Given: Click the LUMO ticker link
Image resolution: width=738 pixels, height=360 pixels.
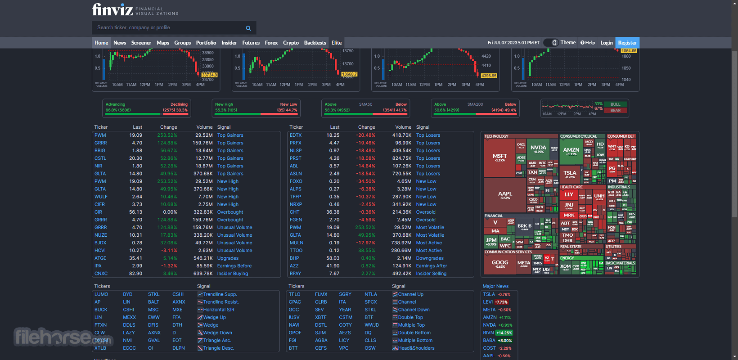Looking at the screenshot, I should pos(101,294).
